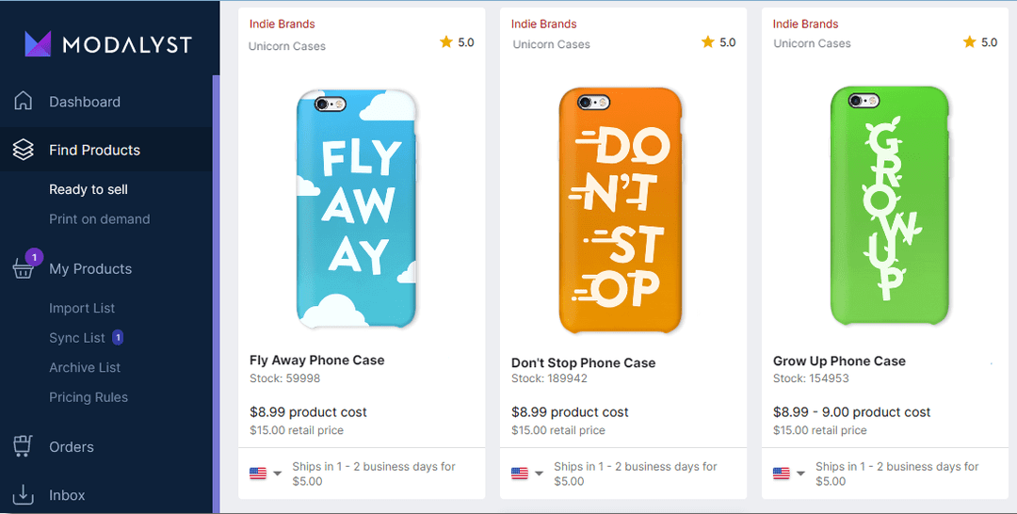Click Indie Brands label on orange case
Viewport: 1017px width, 514px height.
point(544,24)
